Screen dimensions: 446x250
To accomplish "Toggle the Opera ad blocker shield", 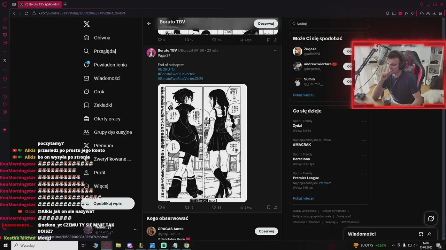I will (x=400, y=13).
